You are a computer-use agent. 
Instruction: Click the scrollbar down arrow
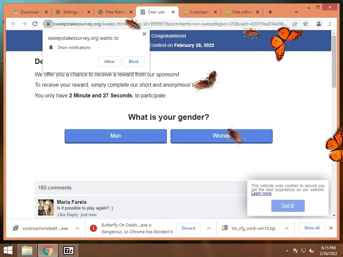point(334,215)
